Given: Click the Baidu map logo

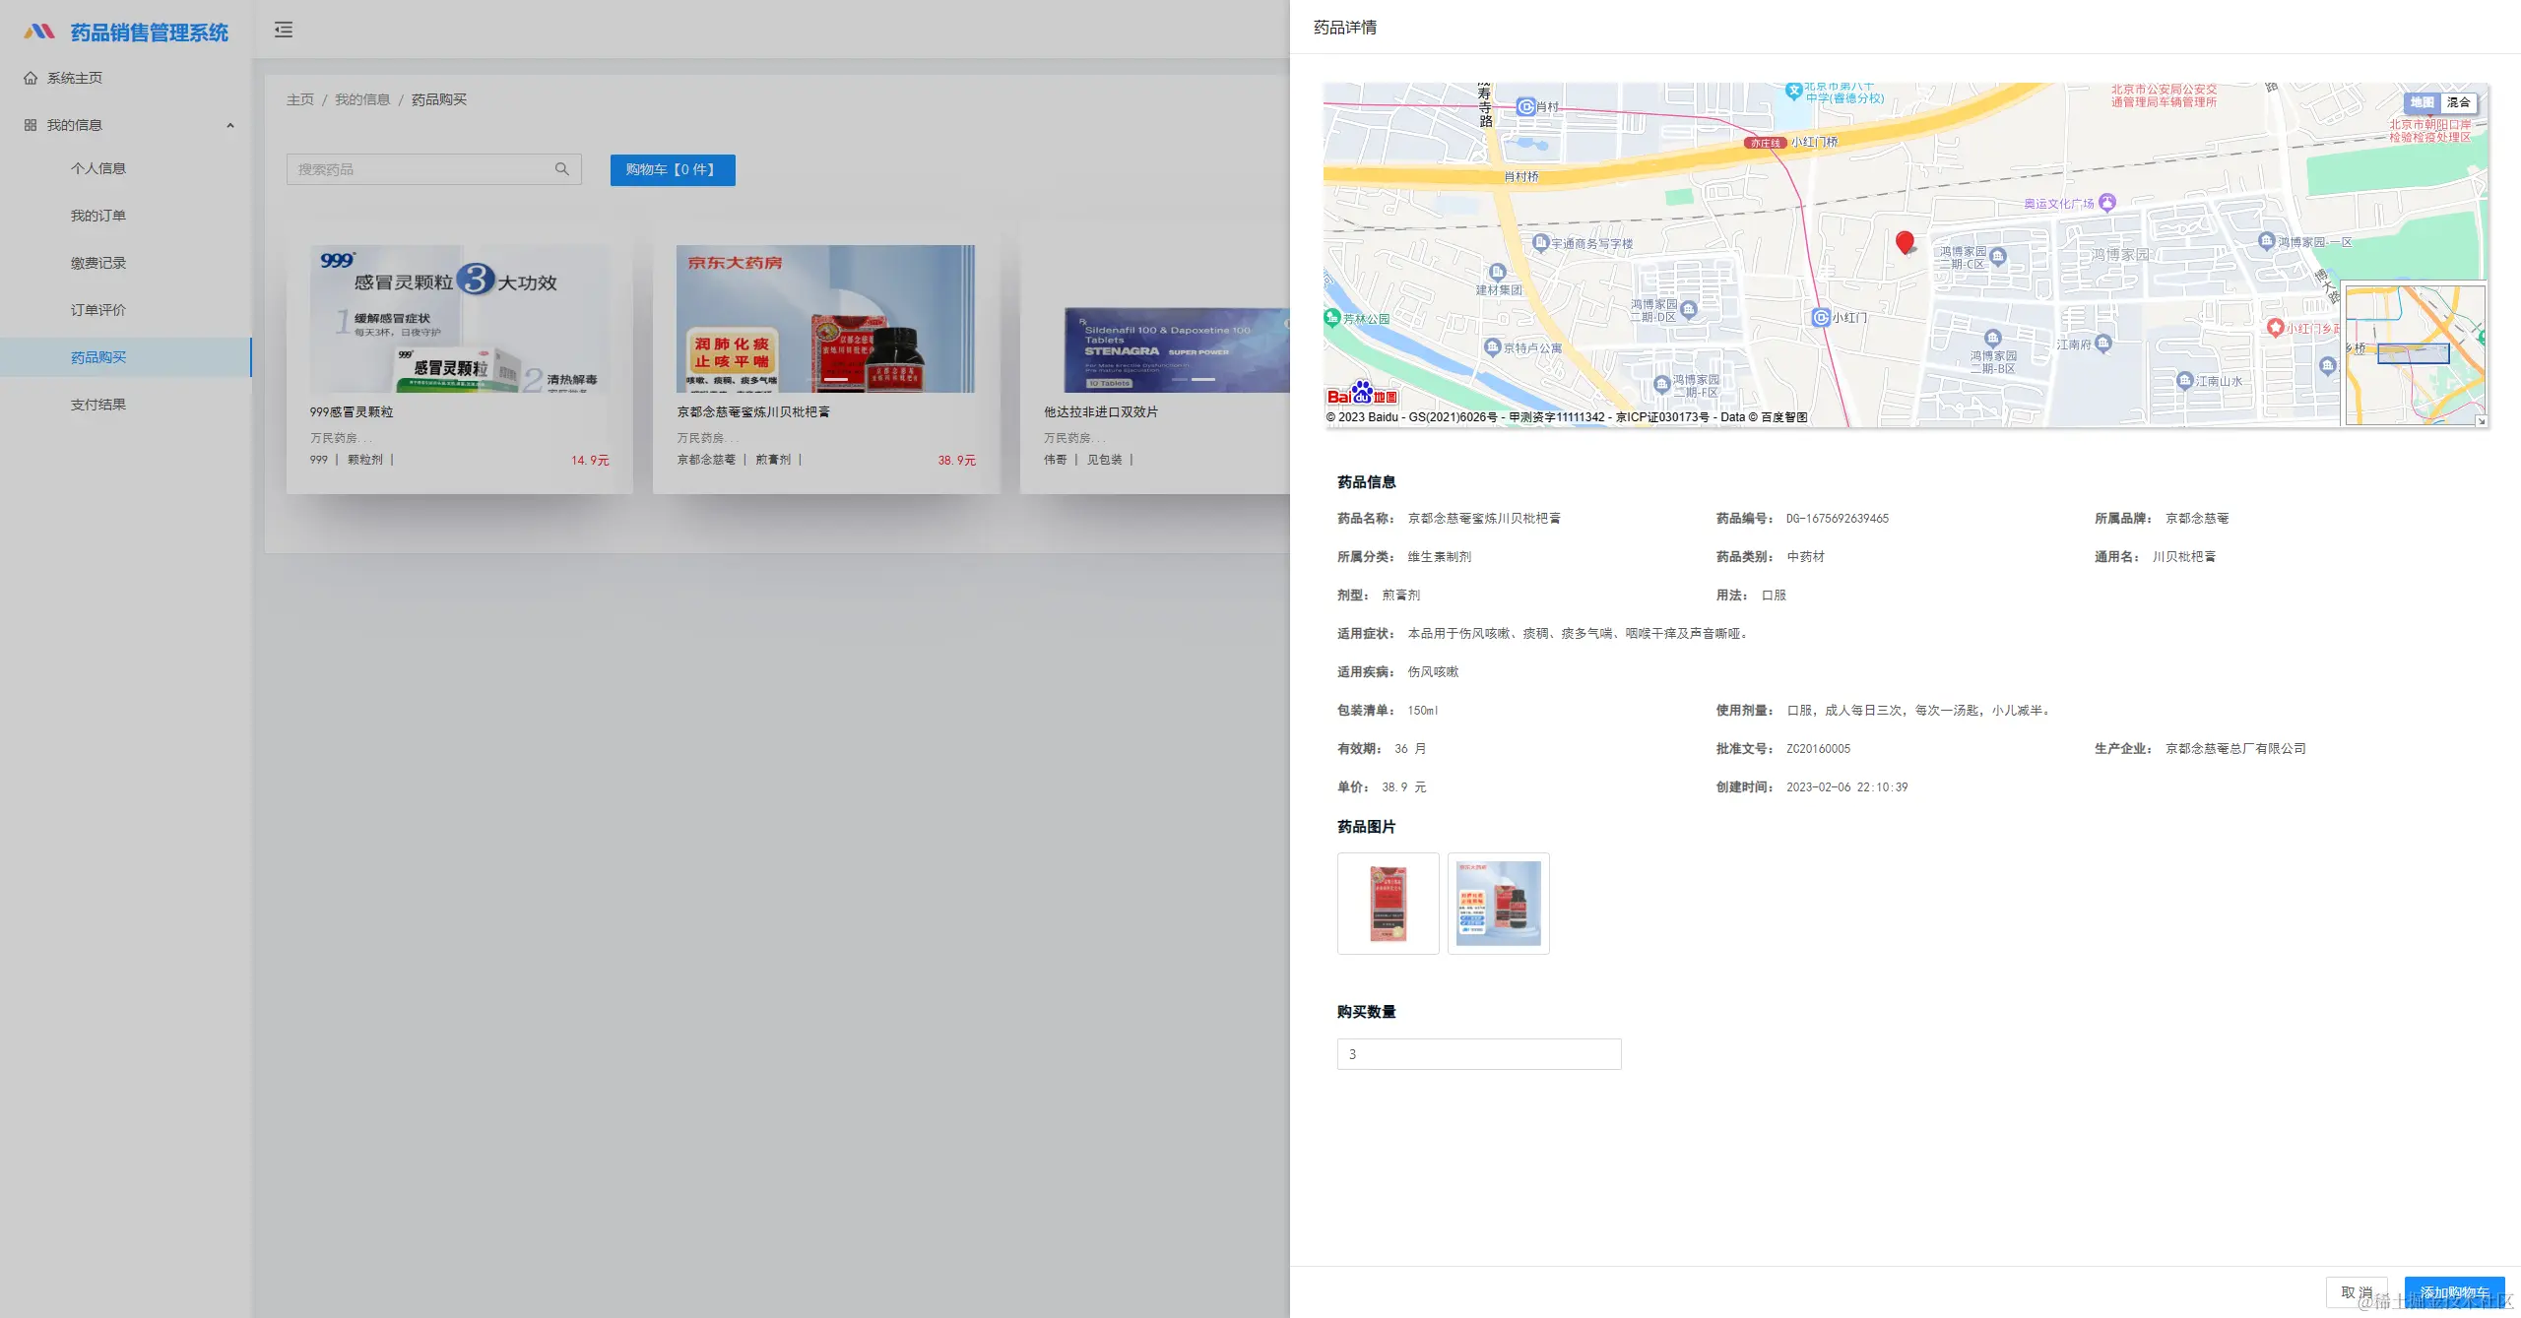Looking at the screenshot, I should (x=1362, y=394).
